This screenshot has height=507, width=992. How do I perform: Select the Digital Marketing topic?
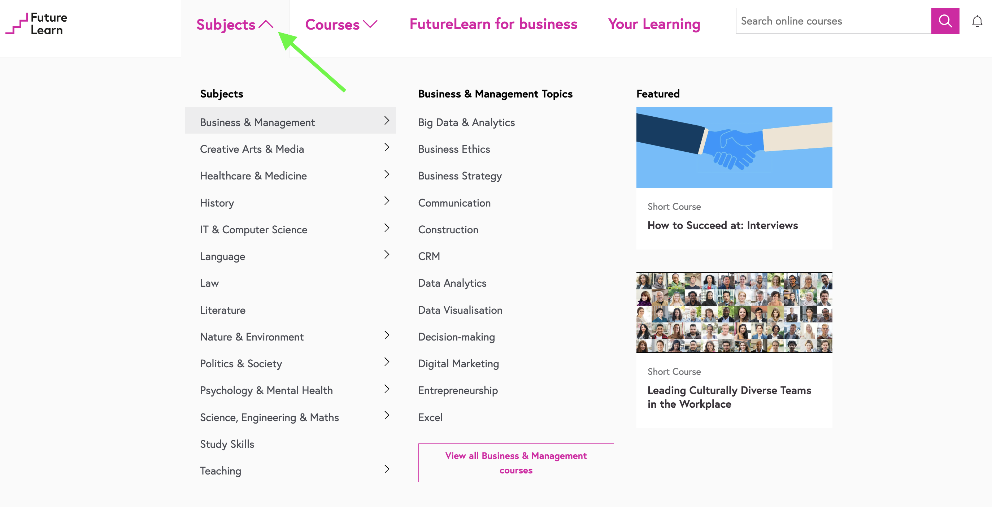click(458, 363)
